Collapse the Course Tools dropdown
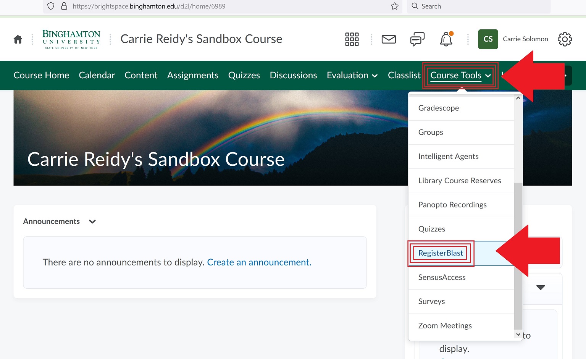Screen dimensions: 586x359 point(460,76)
